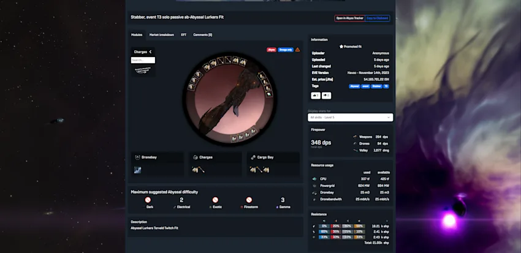
Task: Click the teal rig slot icon on fitting wheel
Action: point(269,94)
